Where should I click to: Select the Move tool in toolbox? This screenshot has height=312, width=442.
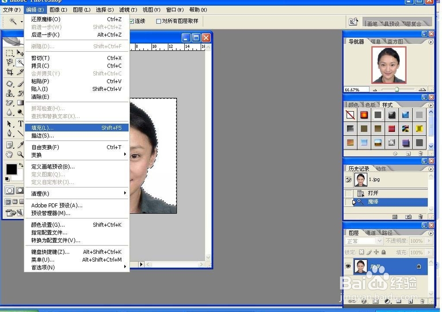(x=20, y=53)
